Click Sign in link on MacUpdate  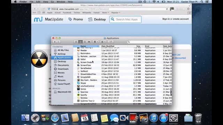(166, 19)
